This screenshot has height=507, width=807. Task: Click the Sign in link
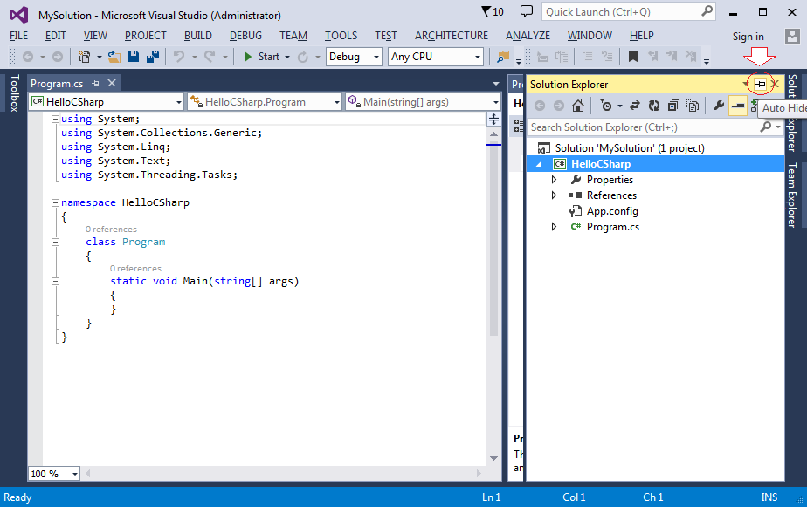(748, 37)
